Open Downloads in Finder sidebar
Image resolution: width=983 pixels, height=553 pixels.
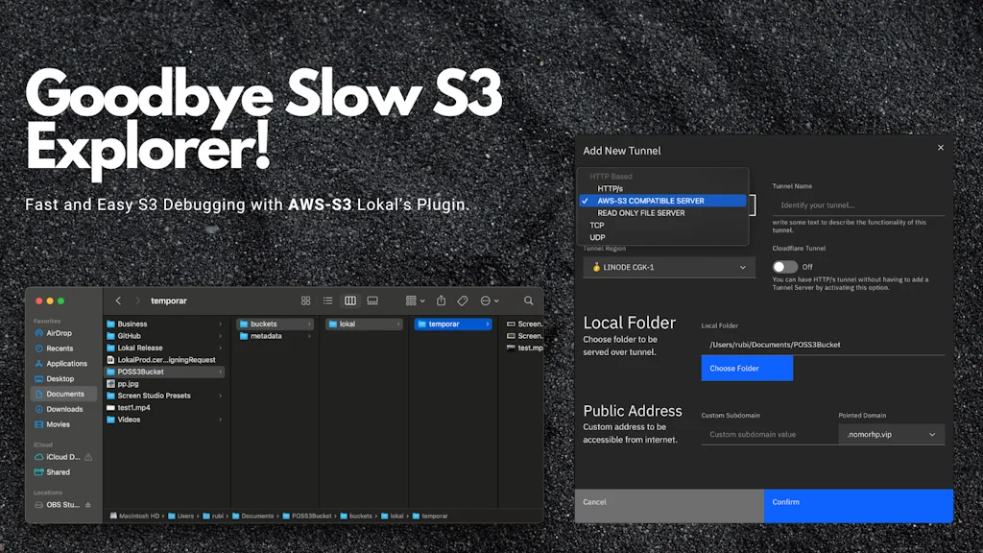(64, 409)
